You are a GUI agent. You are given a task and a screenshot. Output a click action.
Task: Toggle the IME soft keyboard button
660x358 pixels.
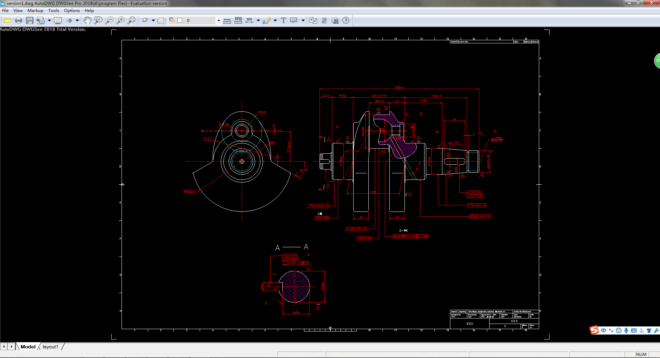tap(634, 330)
